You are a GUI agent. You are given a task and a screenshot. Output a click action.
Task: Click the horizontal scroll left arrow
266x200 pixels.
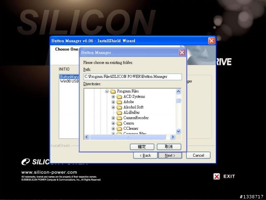87,137
